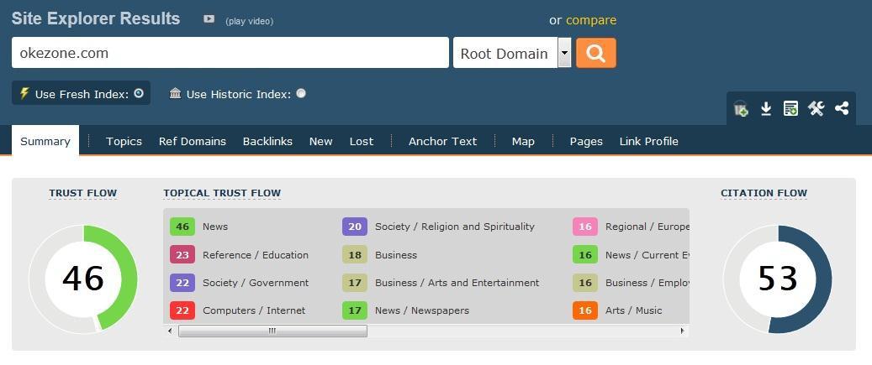Open the Pages tab
This screenshot has height=365, width=872.
pyautogui.click(x=586, y=142)
